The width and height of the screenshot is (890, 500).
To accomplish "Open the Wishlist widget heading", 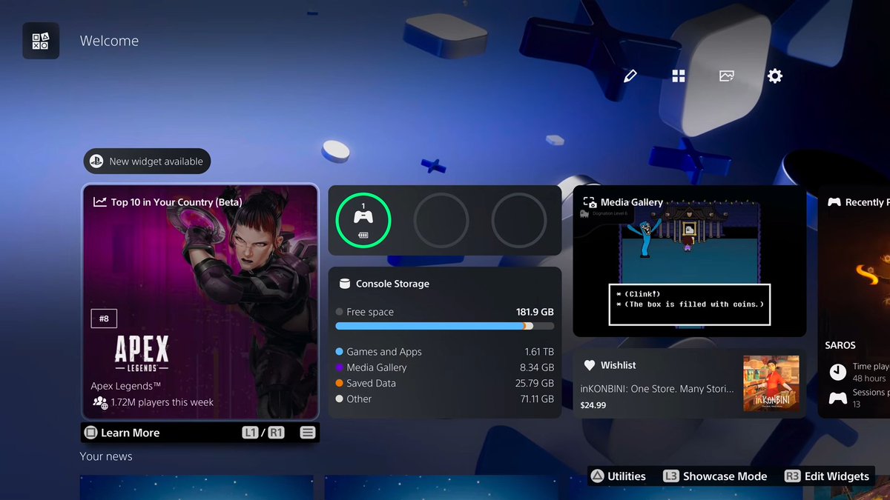I will [x=619, y=365].
